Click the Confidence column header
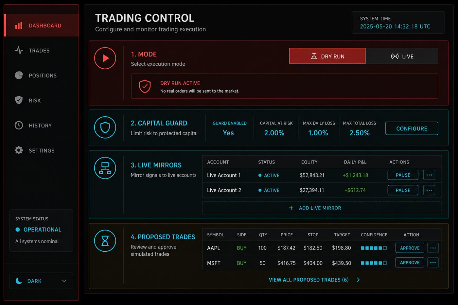The width and height of the screenshot is (458, 305). pyautogui.click(x=374, y=235)
